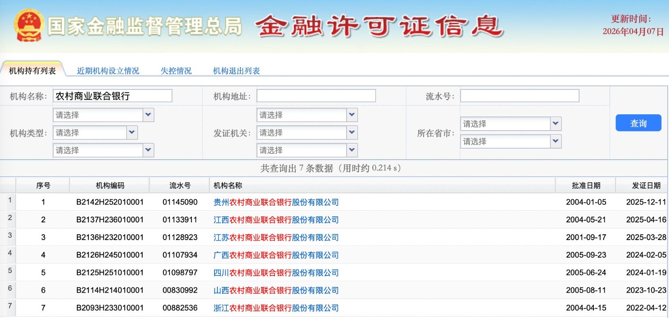Click approval date 2004-04-15
This screenshot has height=318, width=669.
click(586, 308)
